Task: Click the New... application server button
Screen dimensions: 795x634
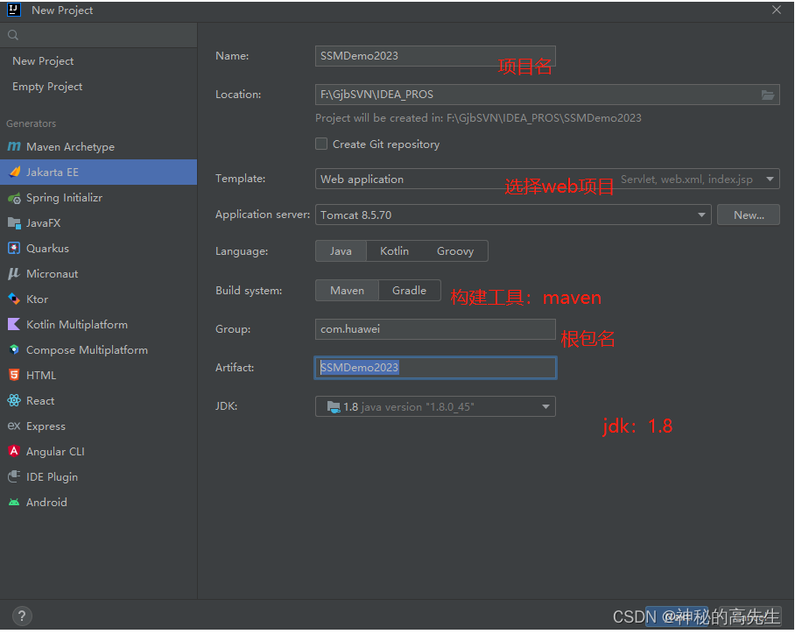Action: [x=749, y=215]
